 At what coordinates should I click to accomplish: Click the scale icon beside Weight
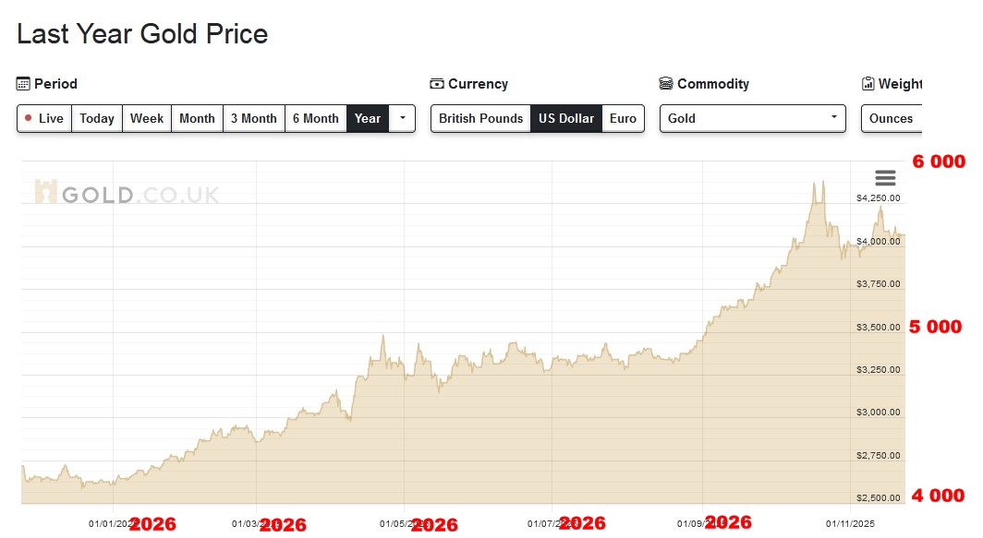click(x=868, y=84)
